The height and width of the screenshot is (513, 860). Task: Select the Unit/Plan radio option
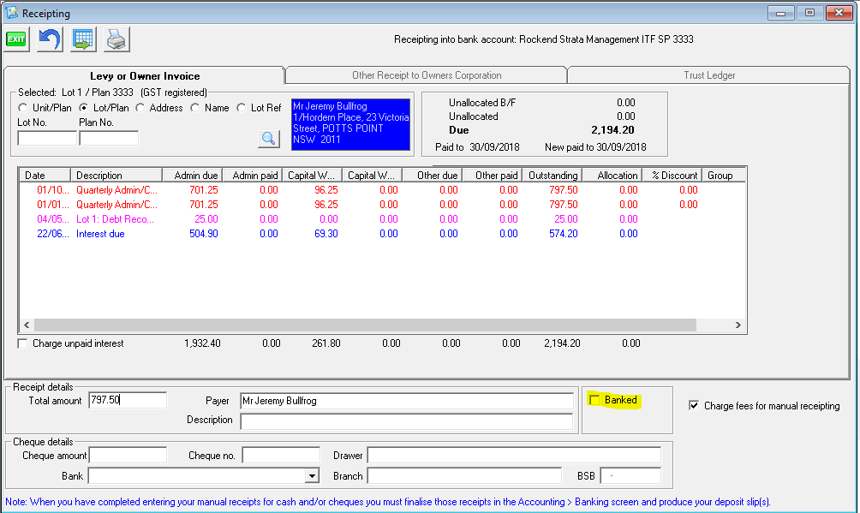pos(23,108)
